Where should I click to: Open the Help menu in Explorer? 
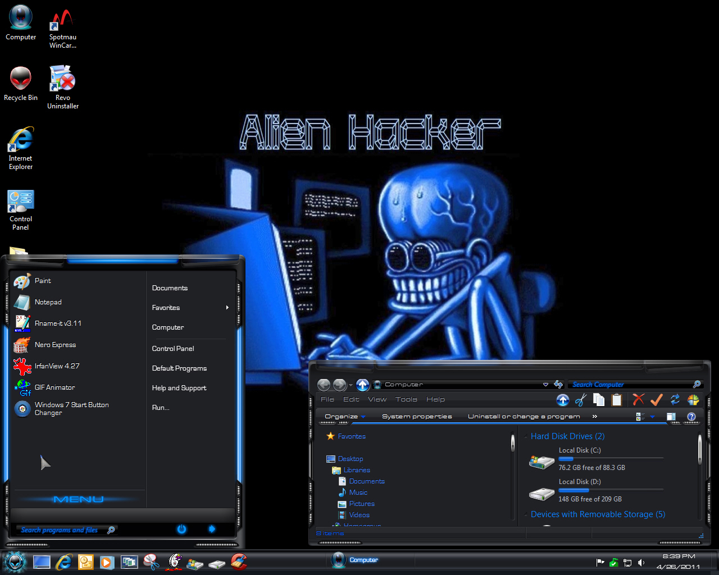coord(435,400)
